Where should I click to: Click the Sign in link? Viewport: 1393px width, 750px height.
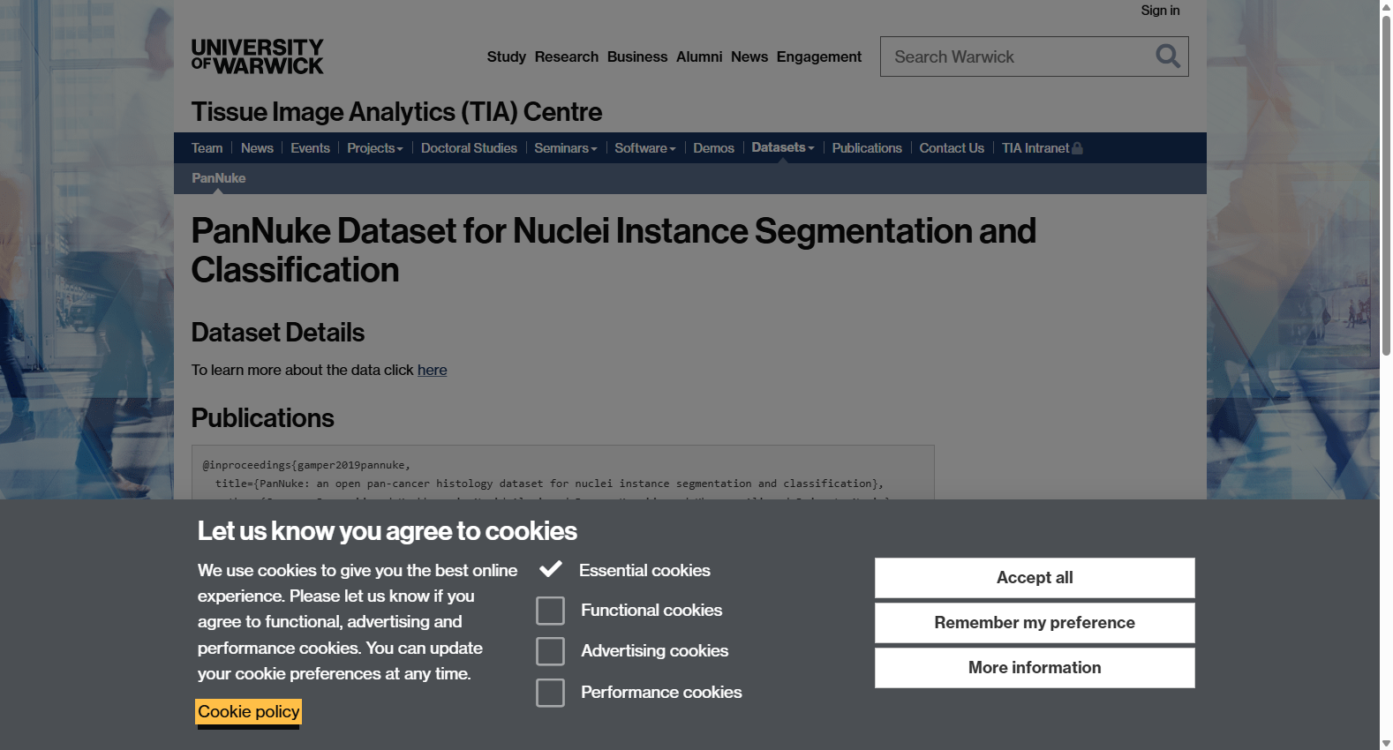(x=1160, y=11)
